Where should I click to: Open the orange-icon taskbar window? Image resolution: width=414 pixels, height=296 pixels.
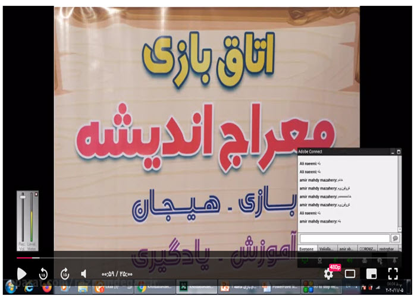(113, 288)
